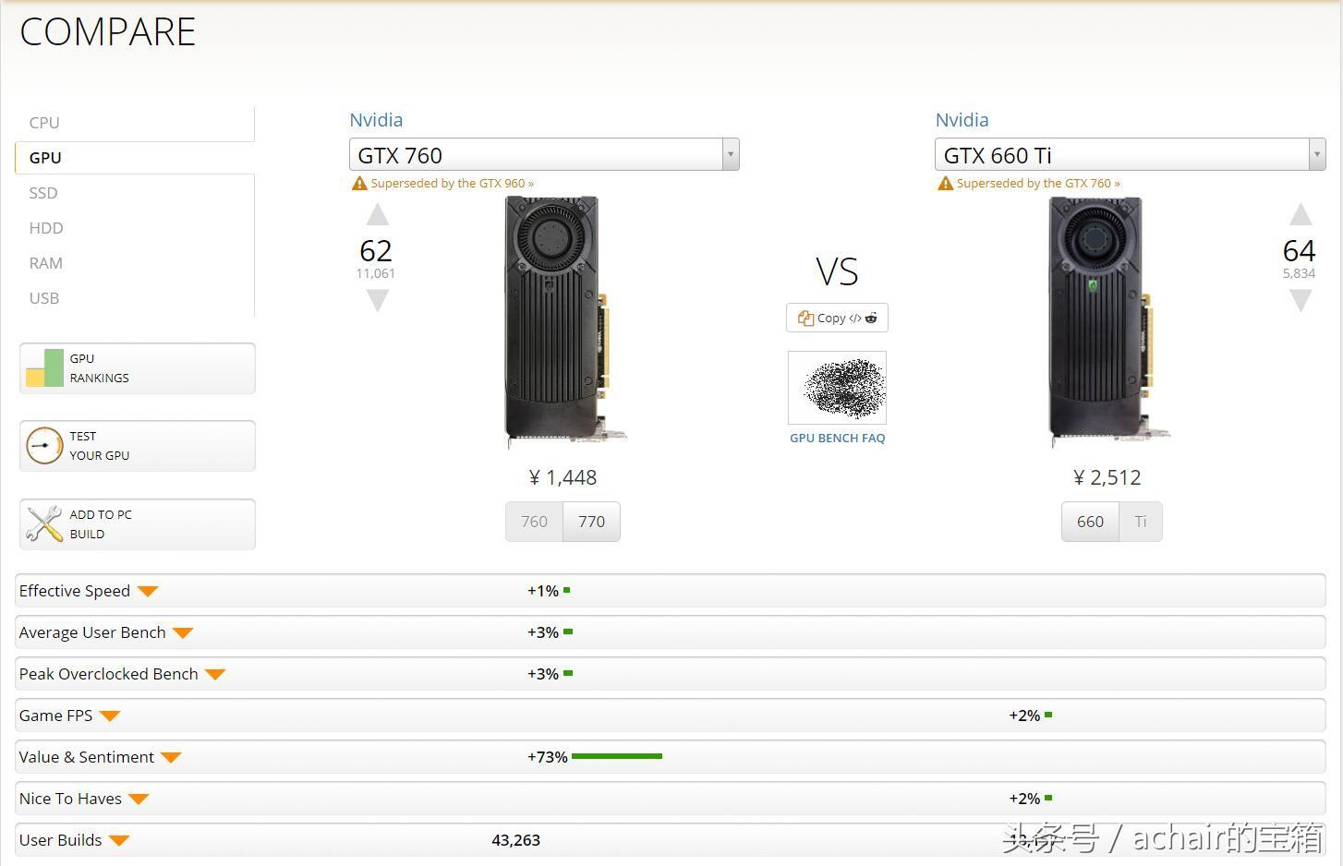Switch to the SSD category tab
Screen dimensions: 1343x866
point(43,193)
